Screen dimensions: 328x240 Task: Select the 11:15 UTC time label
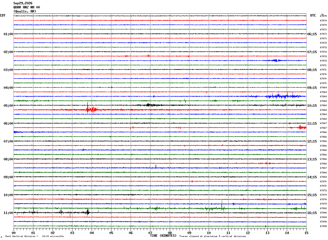pos(312,124)
